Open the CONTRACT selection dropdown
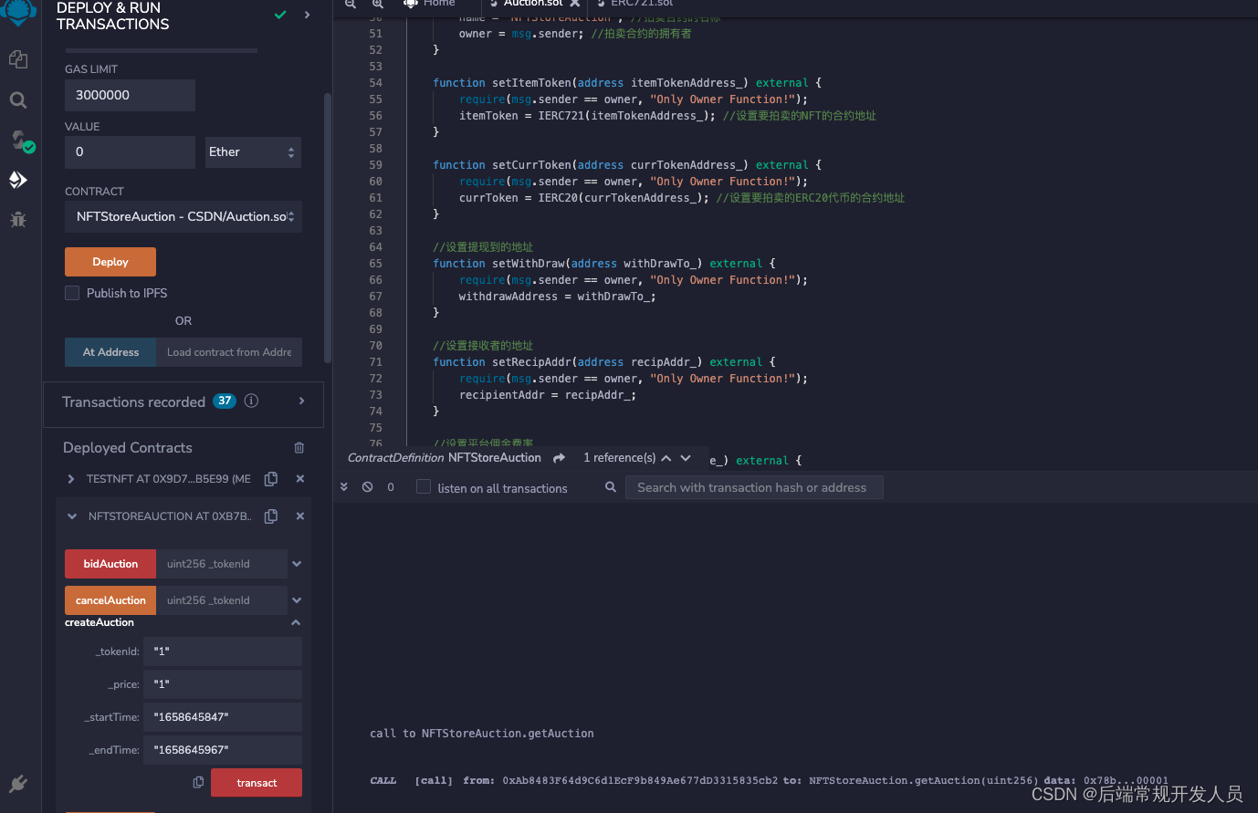Image resolution: width=1258 pixels, height=813 pixels. click(183, 217)
